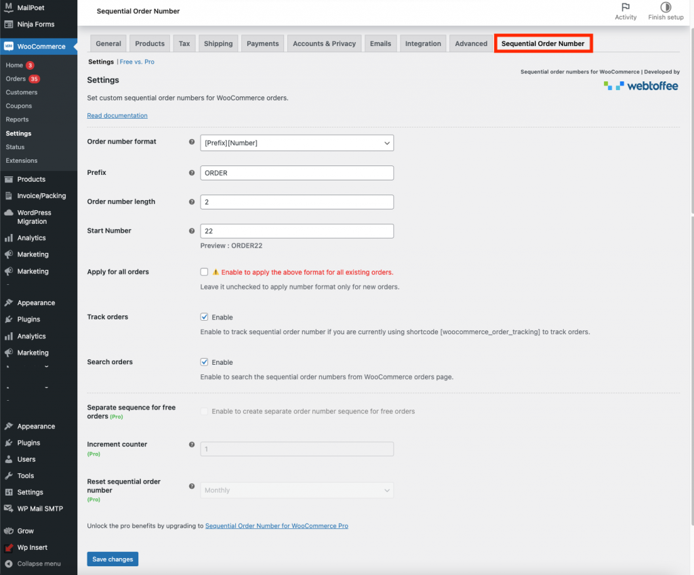Click the Invoice/Packing sidebar icon
This screenshot has height=575, width=694.
8,196
